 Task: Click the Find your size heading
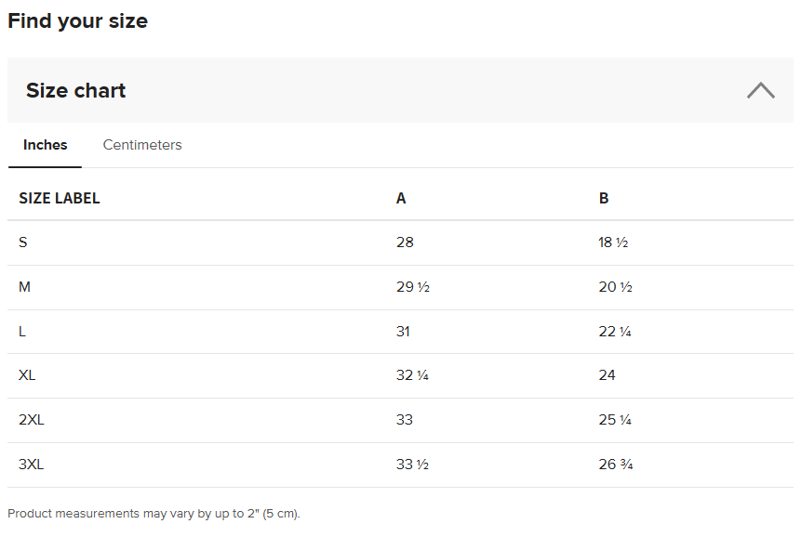tap(77, 21)
